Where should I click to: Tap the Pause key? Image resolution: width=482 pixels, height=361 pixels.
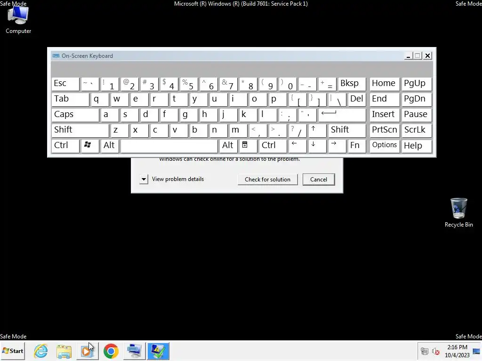click(417, 115)
